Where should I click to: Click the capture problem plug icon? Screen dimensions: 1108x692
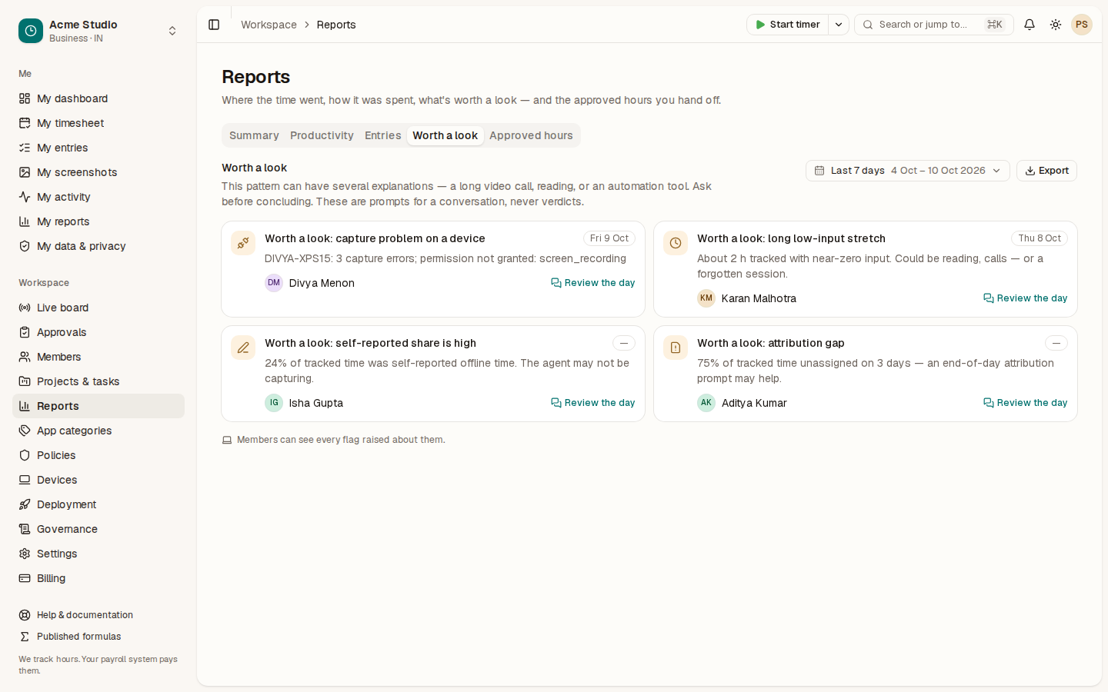243,243
